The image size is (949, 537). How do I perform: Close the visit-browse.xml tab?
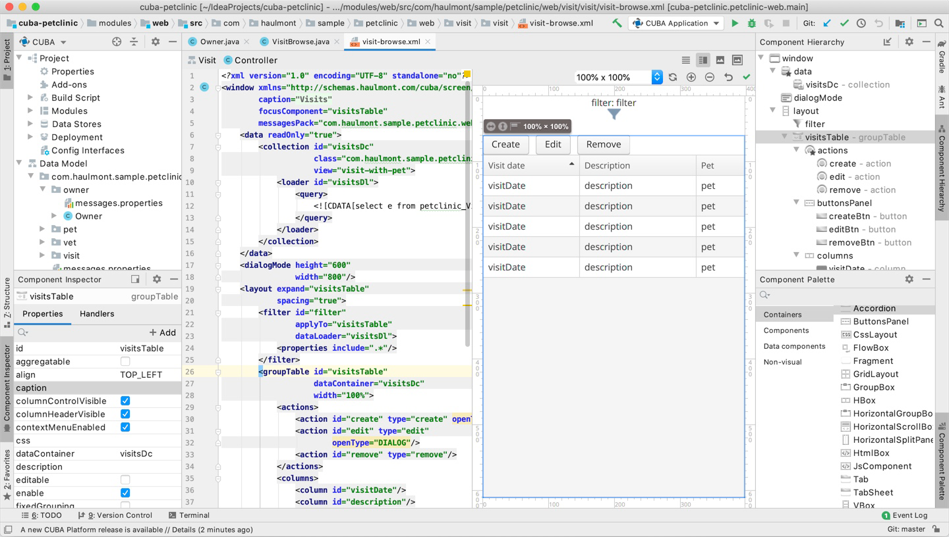pyautogui.click(x=428, y=41)
